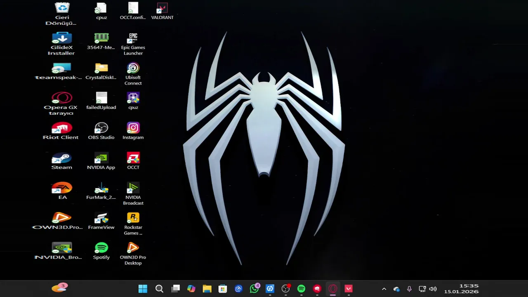Select the 35647-Me... memory chip icon
The height and width of the screenshot is (297, 528).
coord(101,41)
